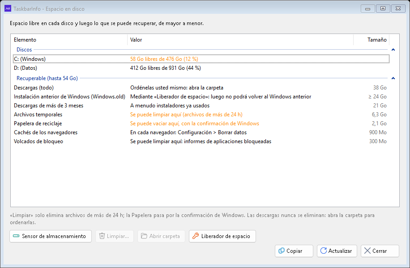Collapse the Recuperable group chevron
Viewport: 410px width, 268px height.
pyautogui.click(x=393, y=78)
